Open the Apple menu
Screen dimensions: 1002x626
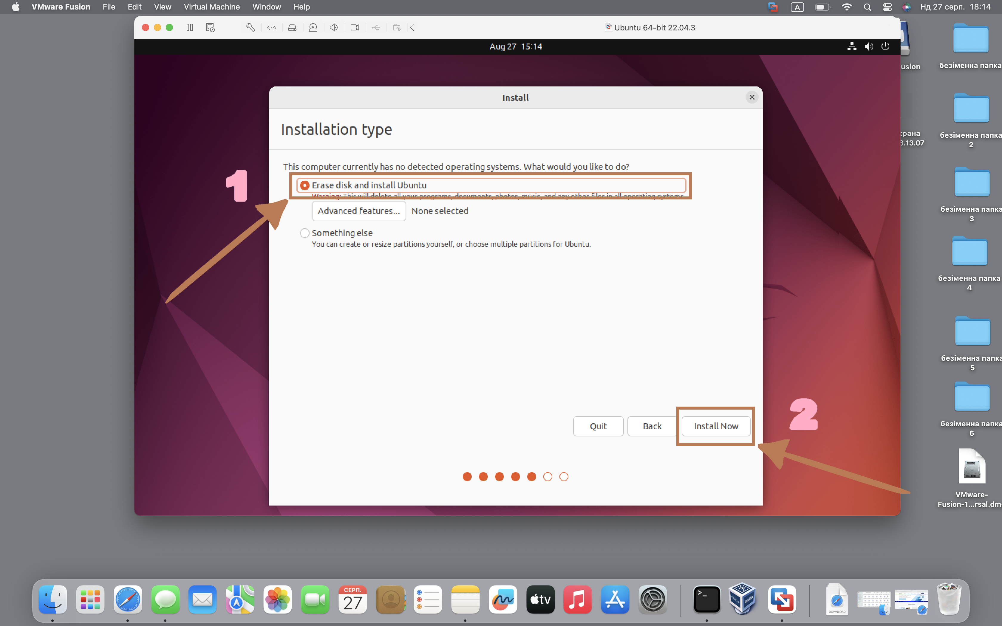pyautogui.click(x=15, y=7)
